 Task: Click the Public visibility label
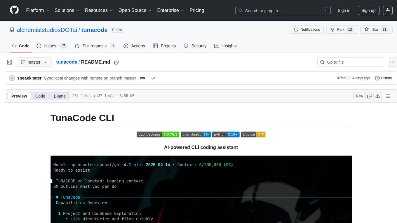tap(117, 30)
